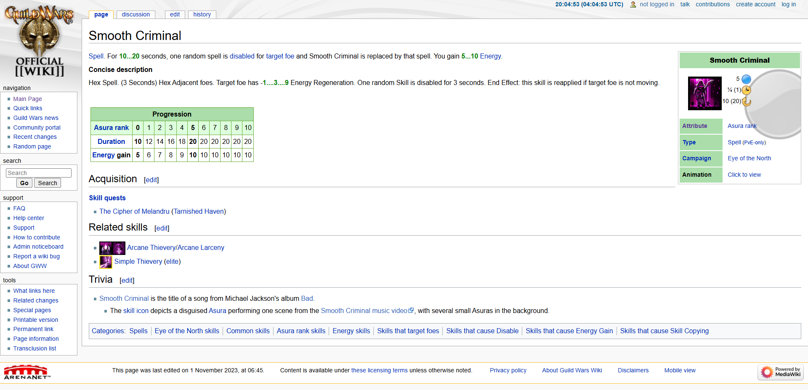Image resolution: width=808 pixels, height=390 pixels.
Task: Click external link icon after music video
Action: point(411,310)
